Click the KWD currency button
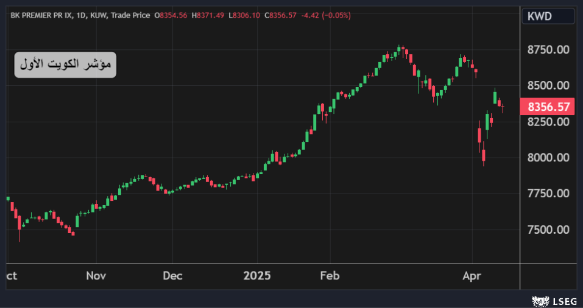Screen dimensions: 583x308 point(548,16)
